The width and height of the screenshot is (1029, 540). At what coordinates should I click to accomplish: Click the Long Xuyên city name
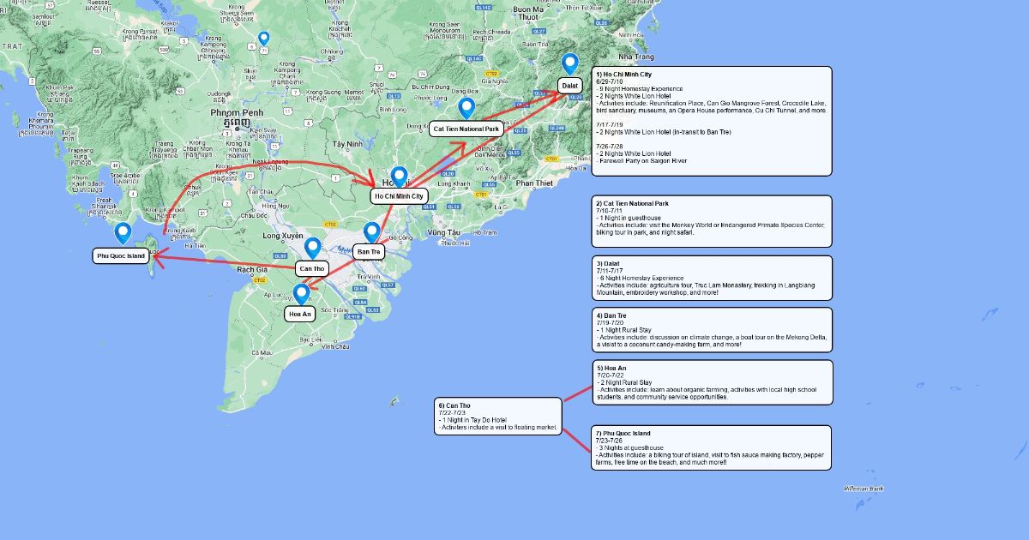pos(282,235)
